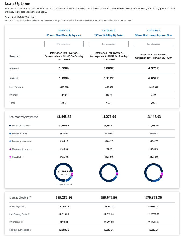Select the Option 2 payment donut chart
This screenshot has height=236, width=182.
(109, 172)
